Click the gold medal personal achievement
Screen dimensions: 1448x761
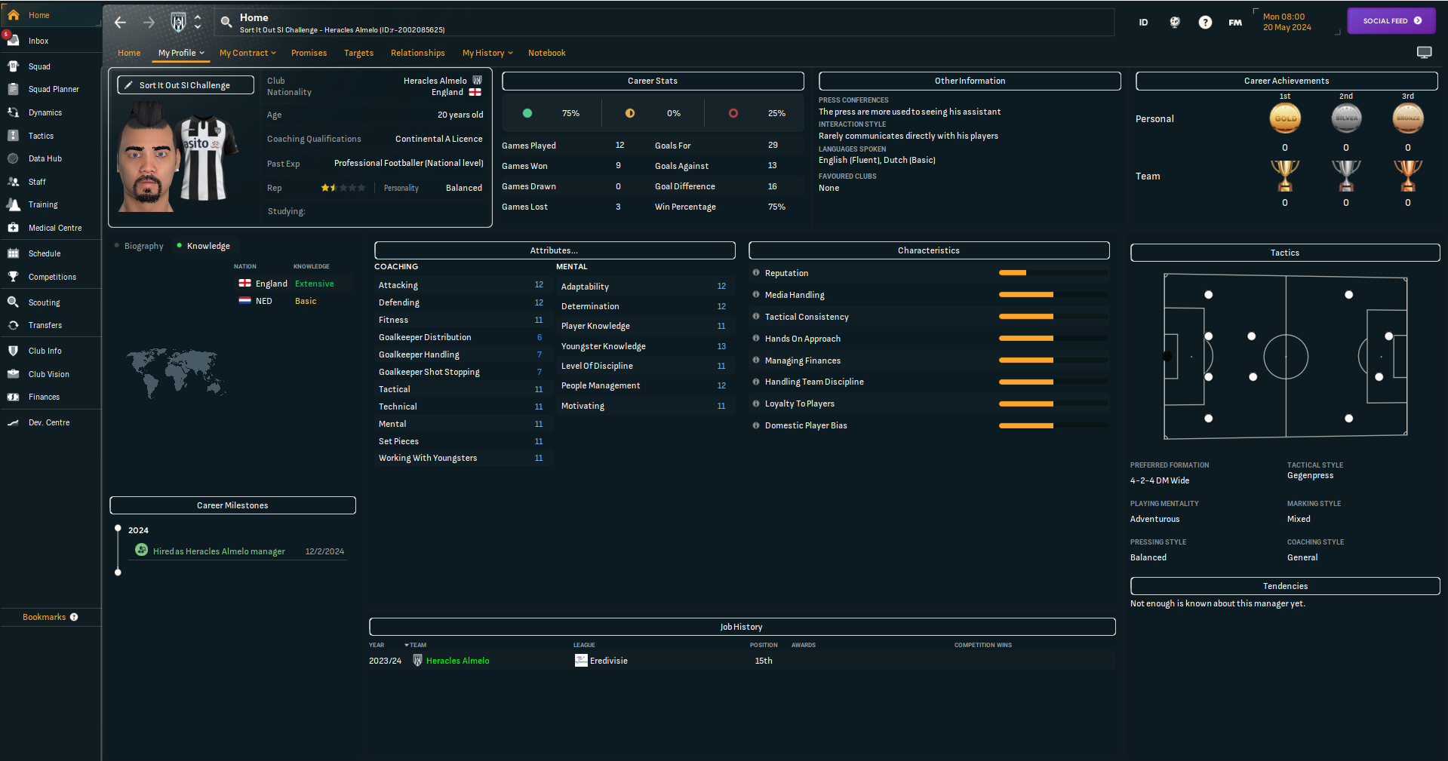tap(1285, 118)
